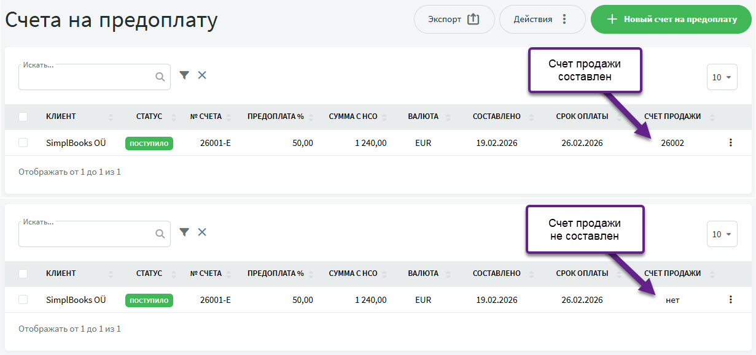Expand the lower table's rows-per-page dropdown
756x355 pixels.
click(722, 234)
